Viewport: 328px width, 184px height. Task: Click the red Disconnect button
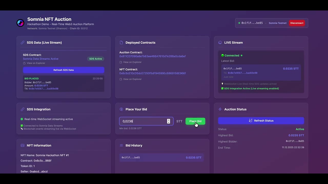click(x=297, y=23)
